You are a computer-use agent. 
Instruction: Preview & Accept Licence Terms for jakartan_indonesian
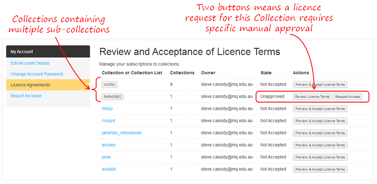[x=320, y=133]
